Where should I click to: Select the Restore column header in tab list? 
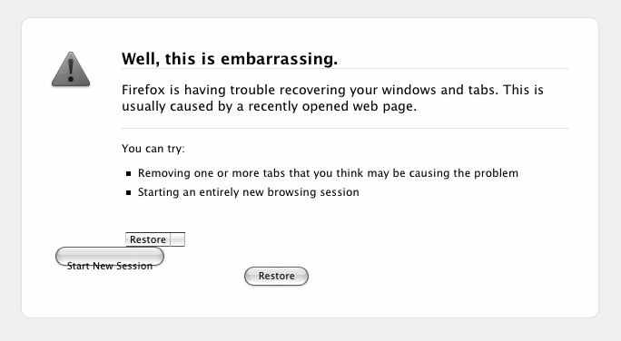[x=148, y=239]
